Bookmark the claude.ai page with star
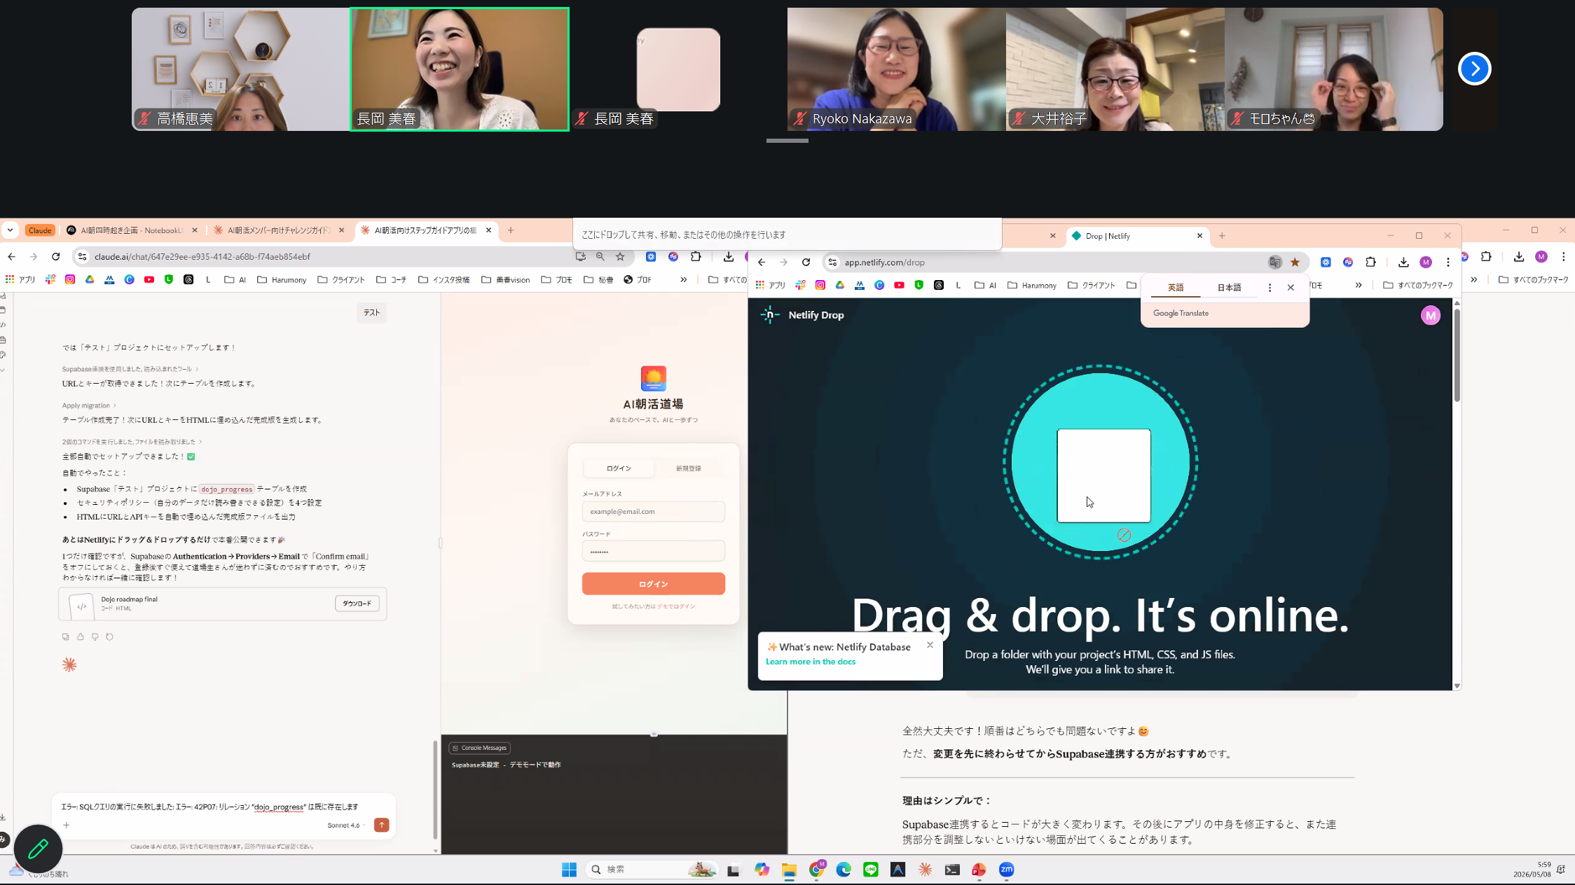This screenshot has height=885, width=1575. pos(620,256)
